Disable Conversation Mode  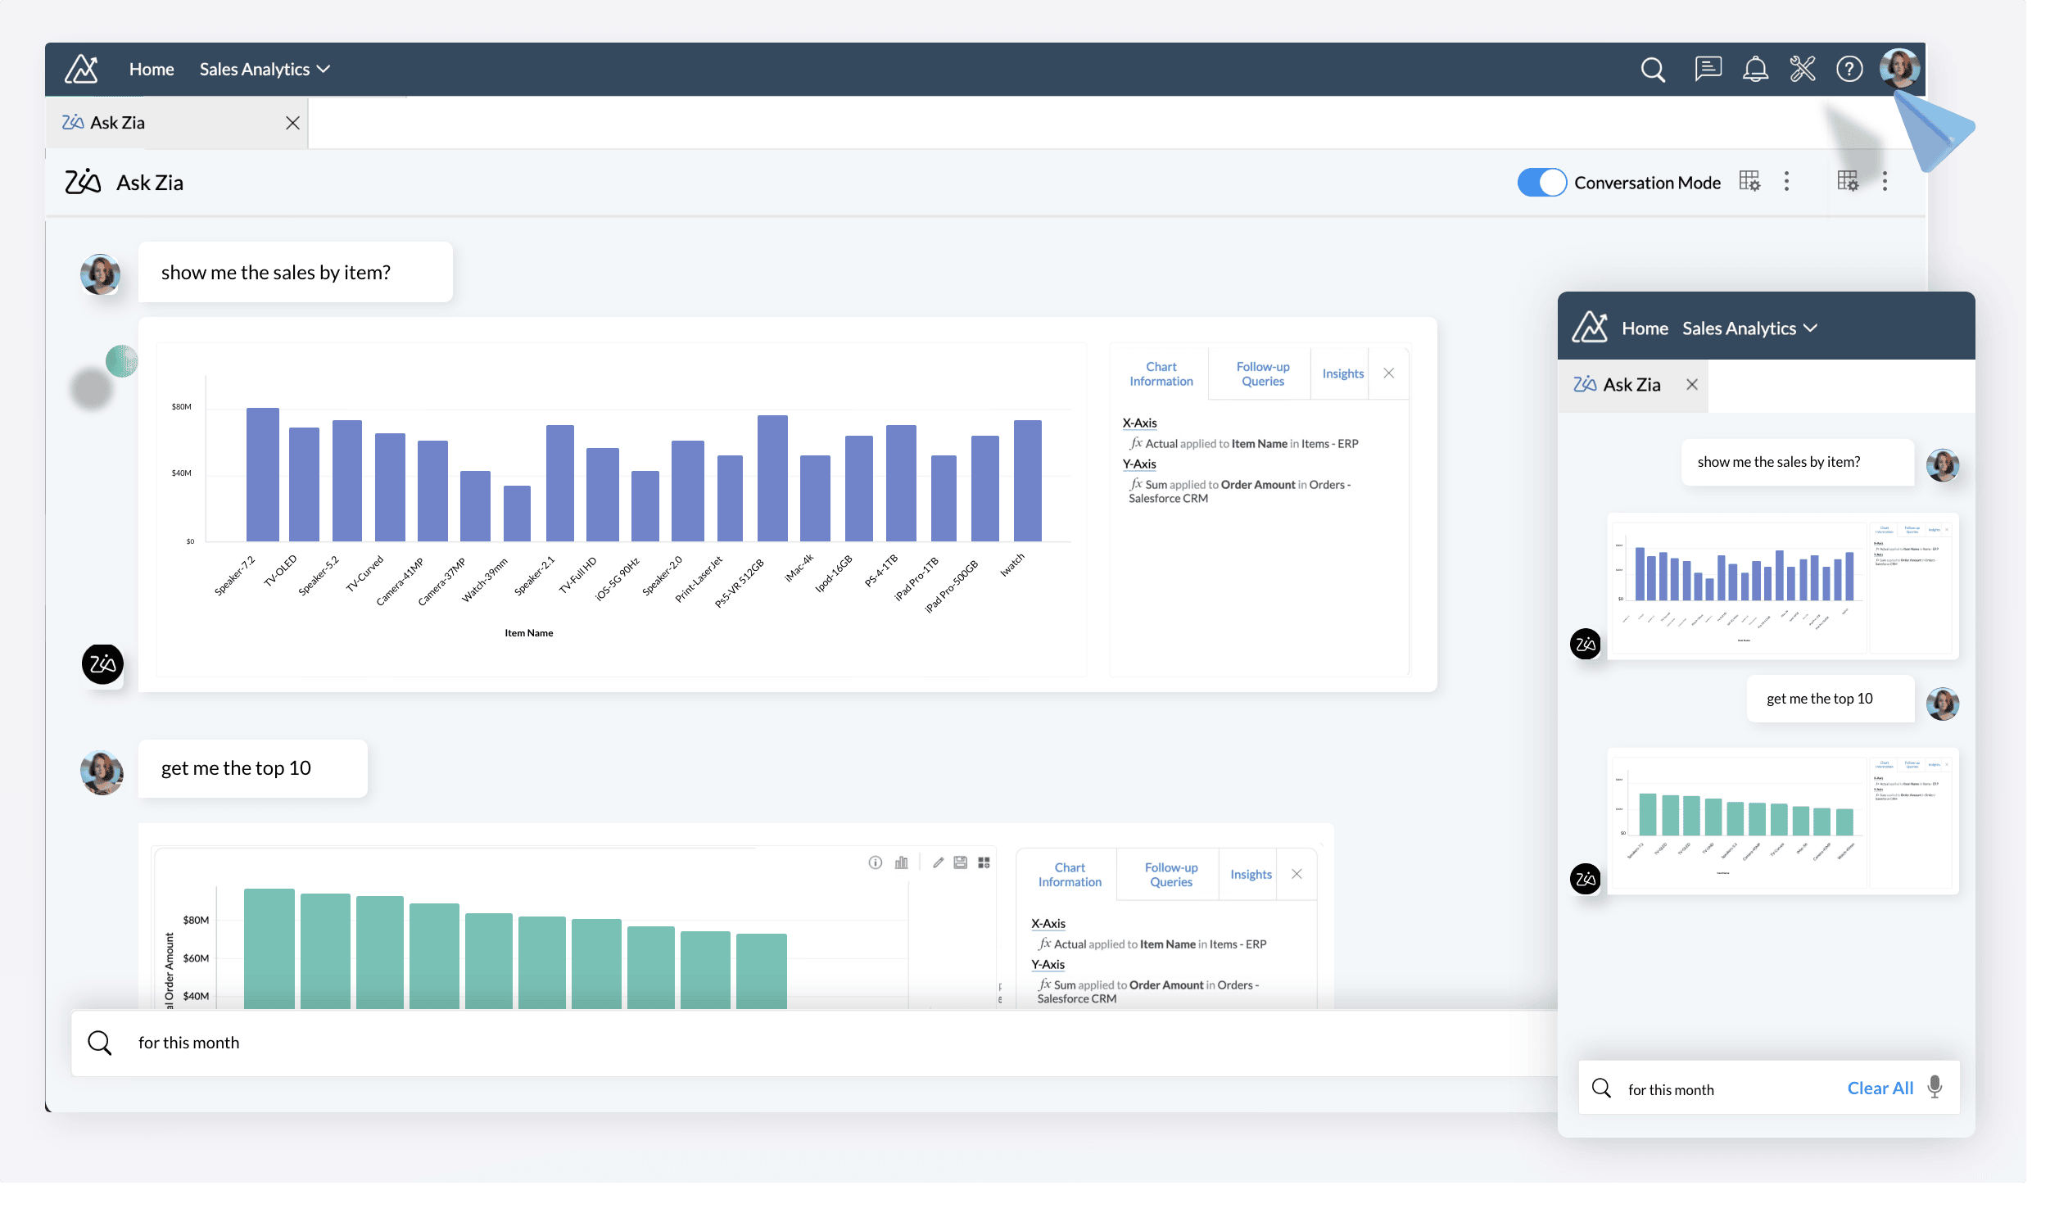coord(1541,182)
